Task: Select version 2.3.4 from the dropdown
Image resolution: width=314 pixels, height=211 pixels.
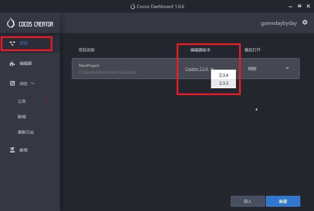Action: point(223,75)
